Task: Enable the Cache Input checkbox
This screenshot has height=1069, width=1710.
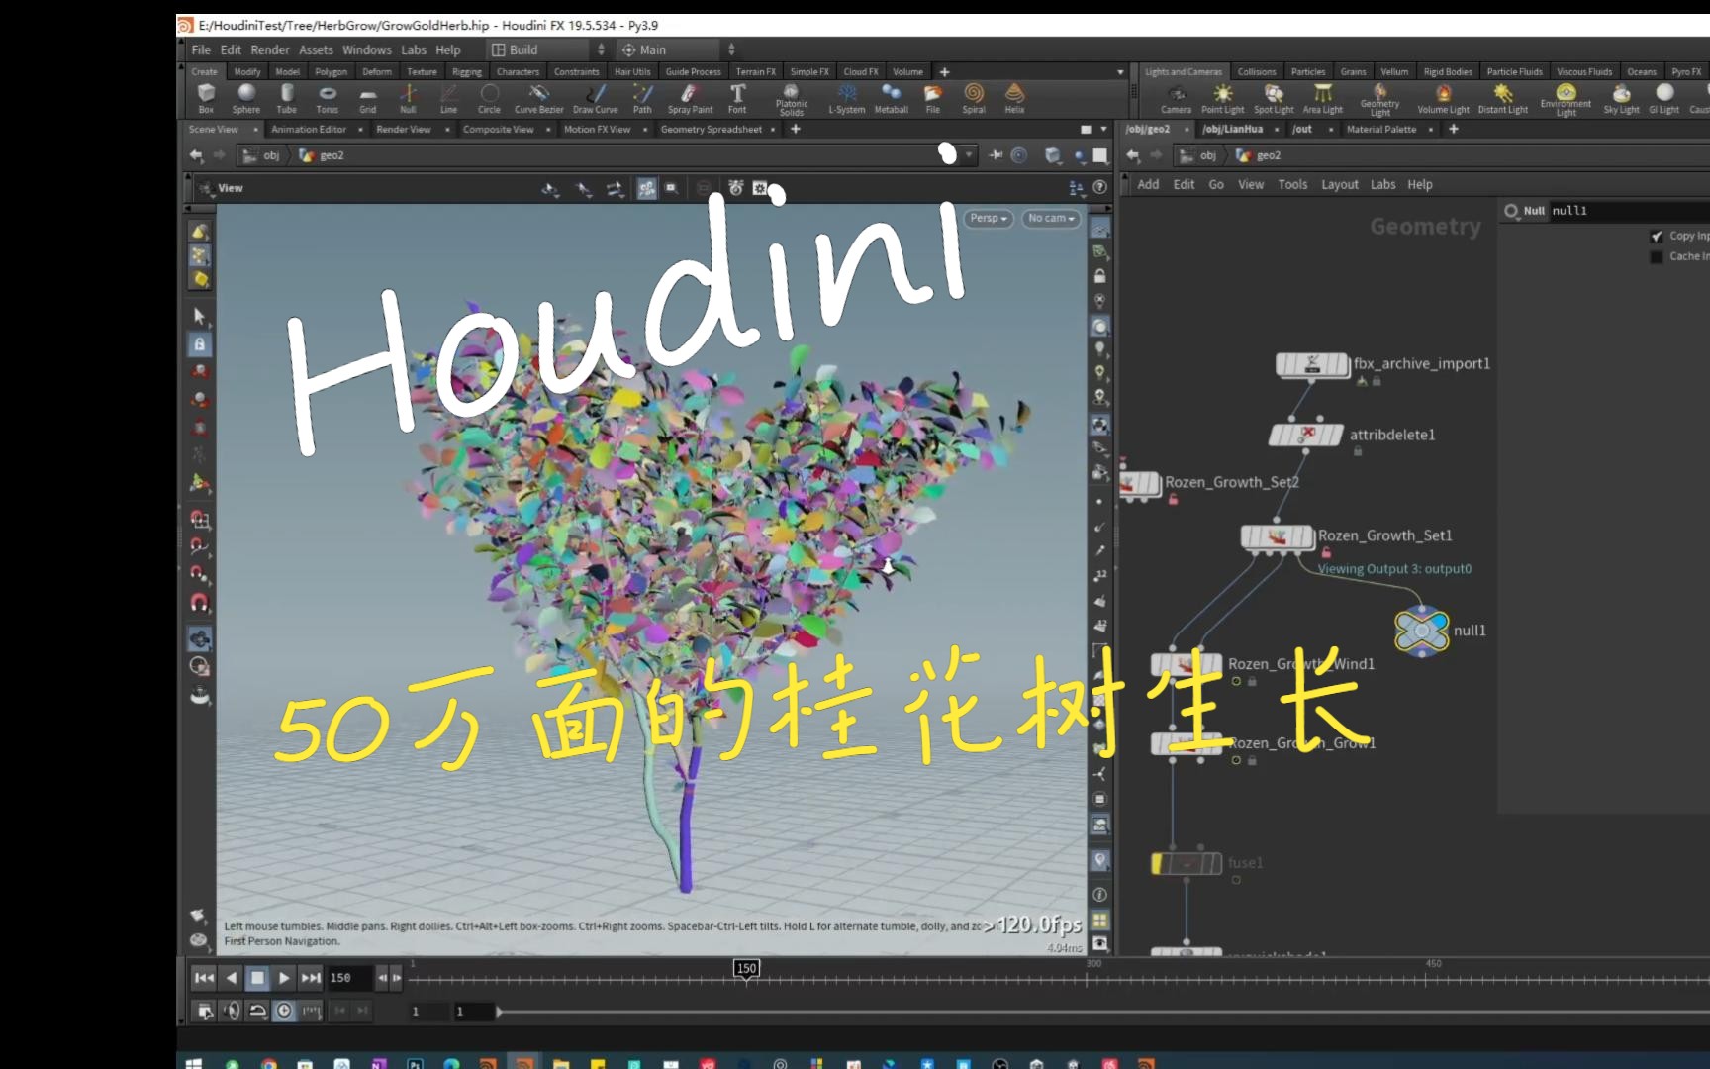Action: click(x=1657, y=256)
